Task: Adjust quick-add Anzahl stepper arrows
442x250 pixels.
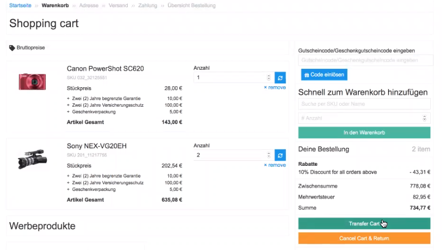Action: (424, 118)
